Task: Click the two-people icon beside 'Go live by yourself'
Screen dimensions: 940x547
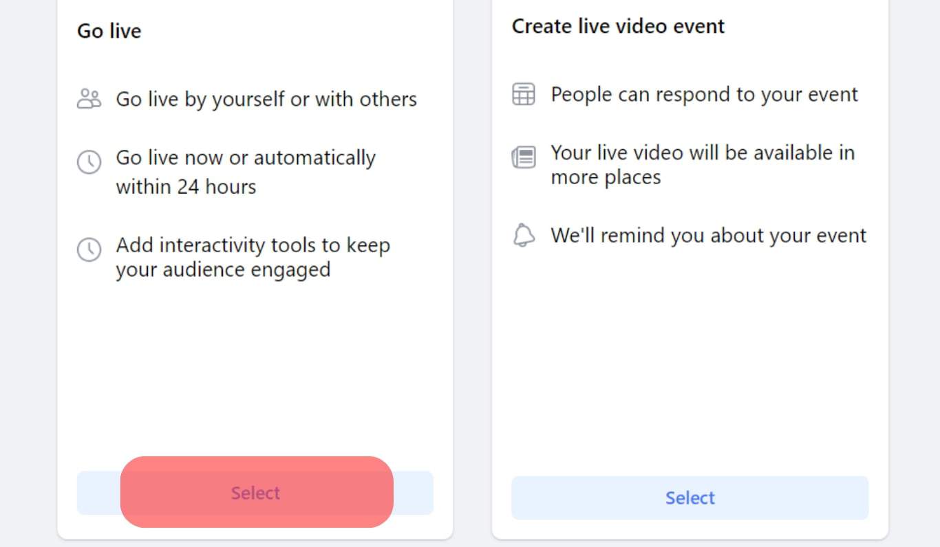Action: click(89, 98)
